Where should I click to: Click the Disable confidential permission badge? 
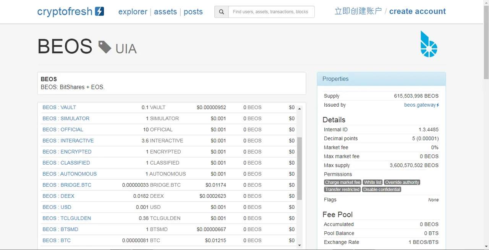(x=382, y=189)
